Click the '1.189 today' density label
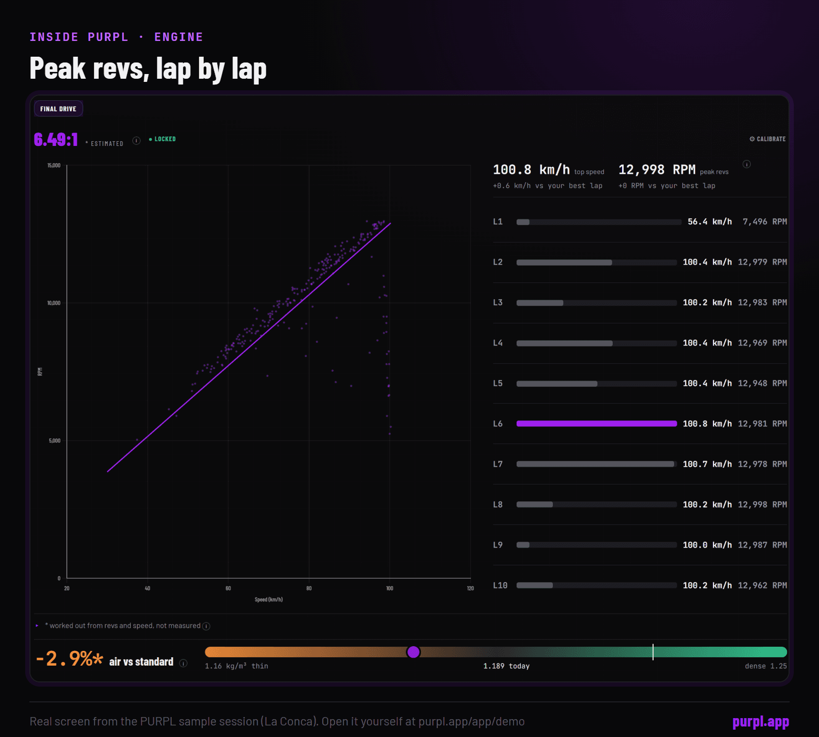Screen dimensions: 819x737 pos(507,666)
